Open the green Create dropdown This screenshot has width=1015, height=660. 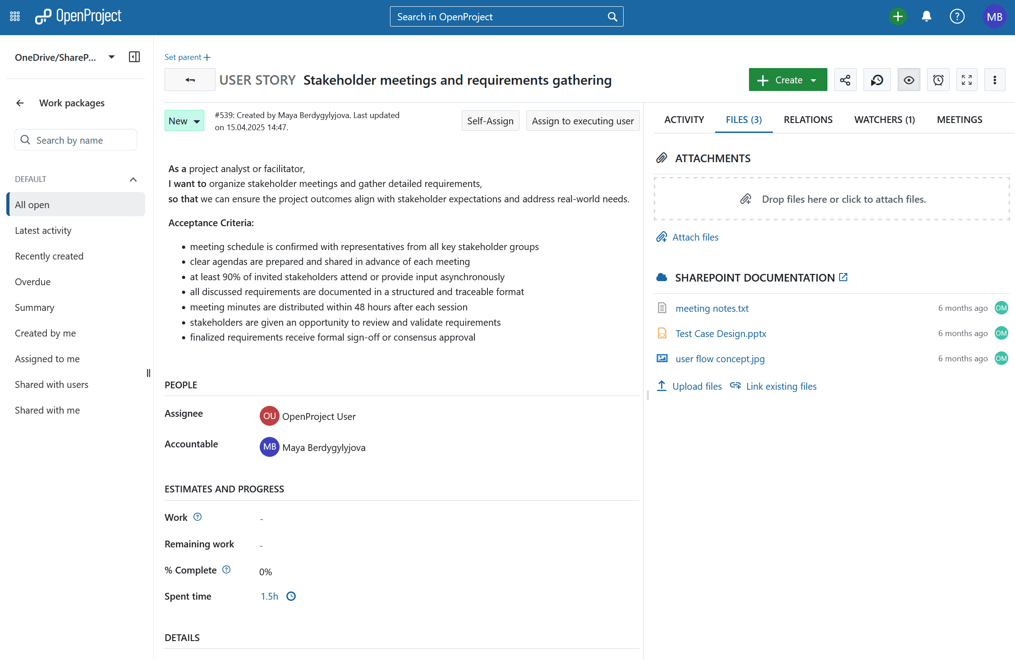[787, 80]
